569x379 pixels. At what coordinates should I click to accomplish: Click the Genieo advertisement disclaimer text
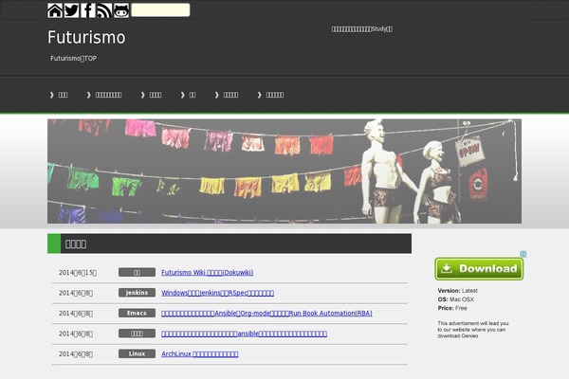click(473, 330)
